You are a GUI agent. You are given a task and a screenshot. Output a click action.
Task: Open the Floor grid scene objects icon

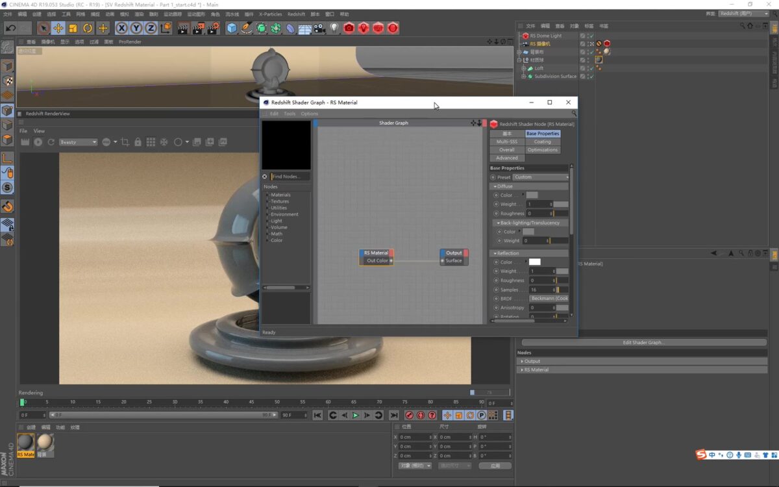coord(305,28)
